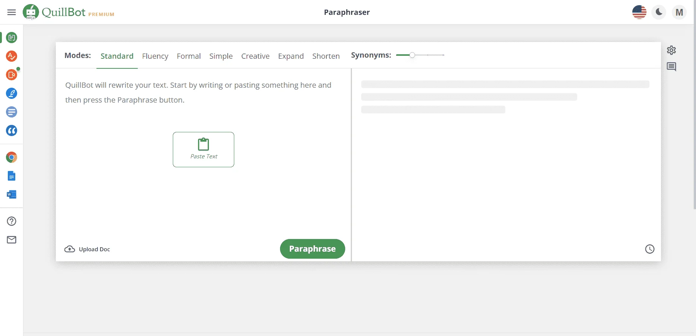Open the Summarizer sidebar icon
Viewport: 696px width, 336px height.
[x=12, y=112]
